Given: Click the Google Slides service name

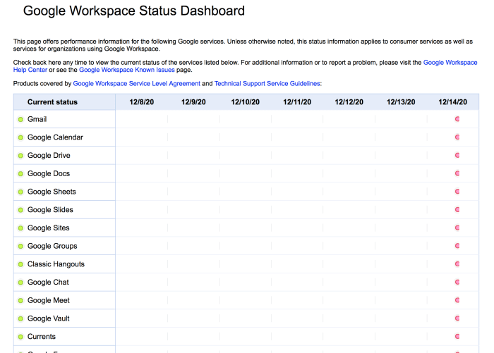Looking at the screenshot, I should (50, 210).
